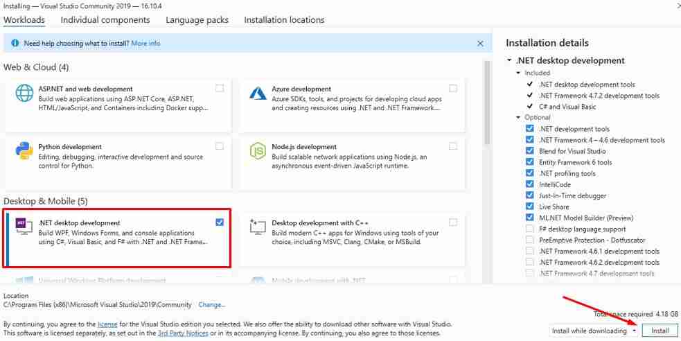
Task: Select the ASP.NET and web development title
Action: 86,89
